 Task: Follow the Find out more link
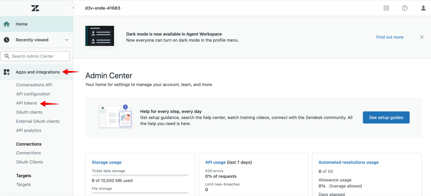pyautogui.click(x=390, y=37)
